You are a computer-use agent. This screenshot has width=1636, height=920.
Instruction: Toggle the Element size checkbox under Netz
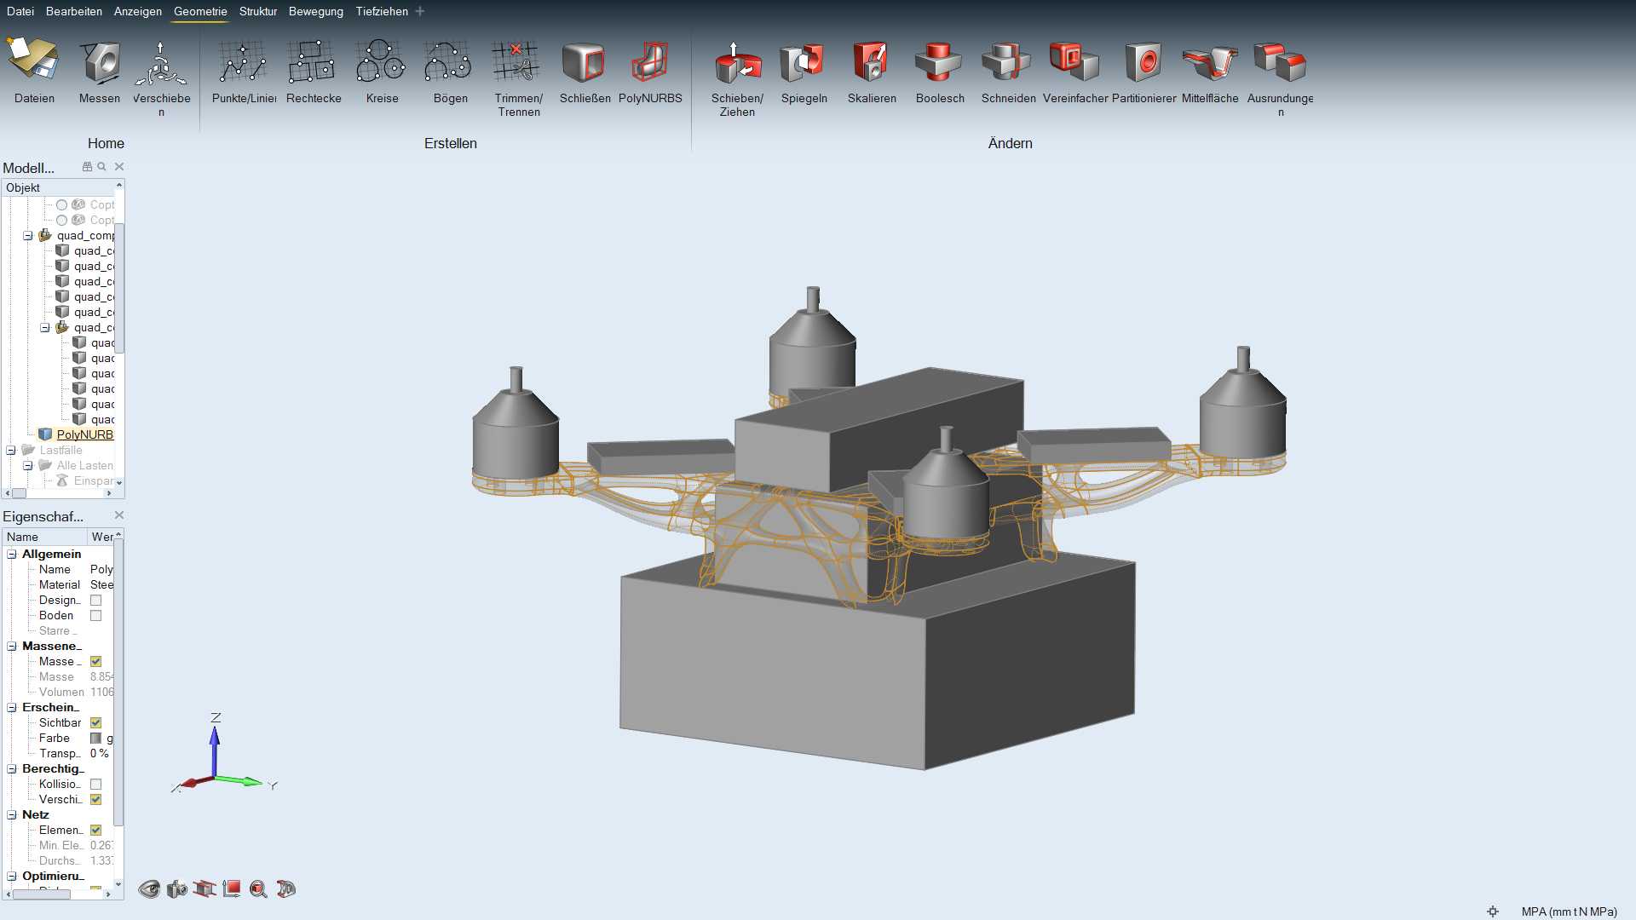click(x=95, y=831)
